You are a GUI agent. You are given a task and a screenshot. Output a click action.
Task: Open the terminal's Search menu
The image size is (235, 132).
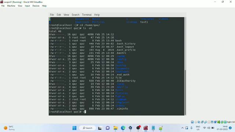pyautogui.click(x=76, y=15)
